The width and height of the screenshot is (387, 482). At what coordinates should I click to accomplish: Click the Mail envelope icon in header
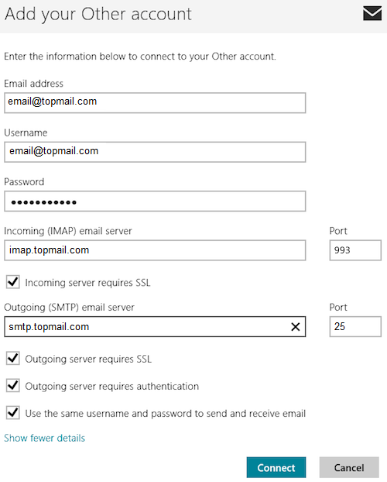(x=372, y=13)
